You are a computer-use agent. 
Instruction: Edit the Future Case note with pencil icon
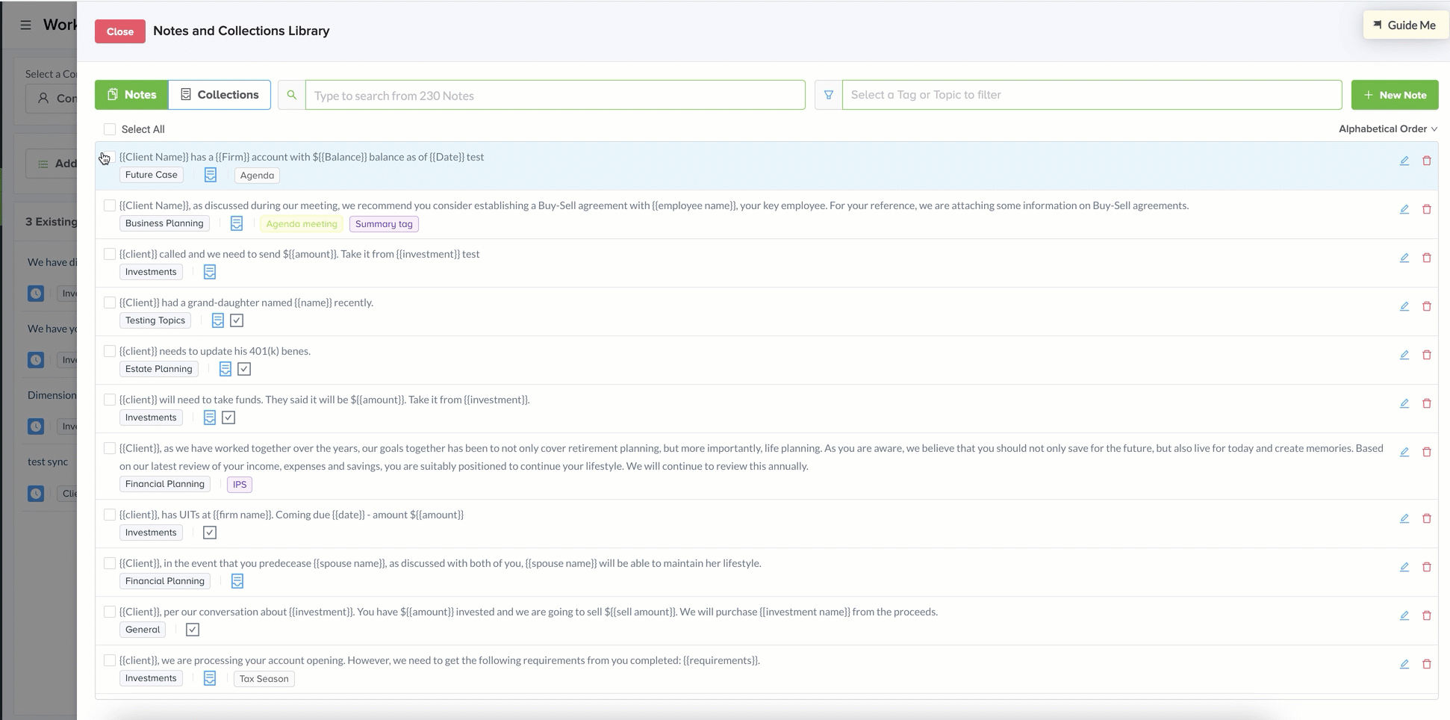point(1404,161)
